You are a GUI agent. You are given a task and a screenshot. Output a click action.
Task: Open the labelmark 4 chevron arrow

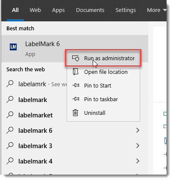pos(138,161)
